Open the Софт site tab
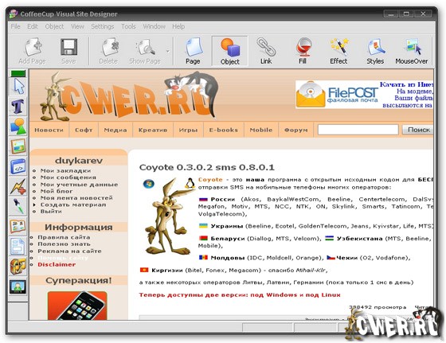The width and height of the screenshot is (446, 343). tap(84, 130)
